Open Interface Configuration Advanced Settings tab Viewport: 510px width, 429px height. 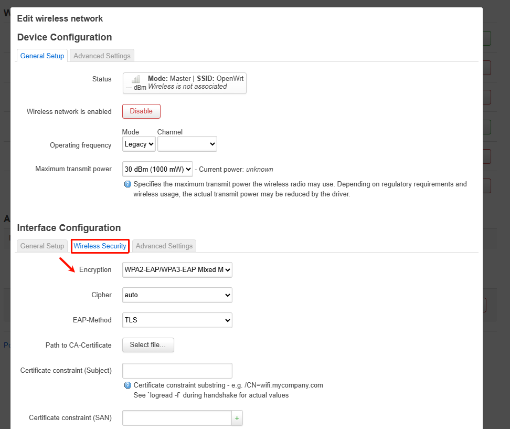tap(164, 246)
